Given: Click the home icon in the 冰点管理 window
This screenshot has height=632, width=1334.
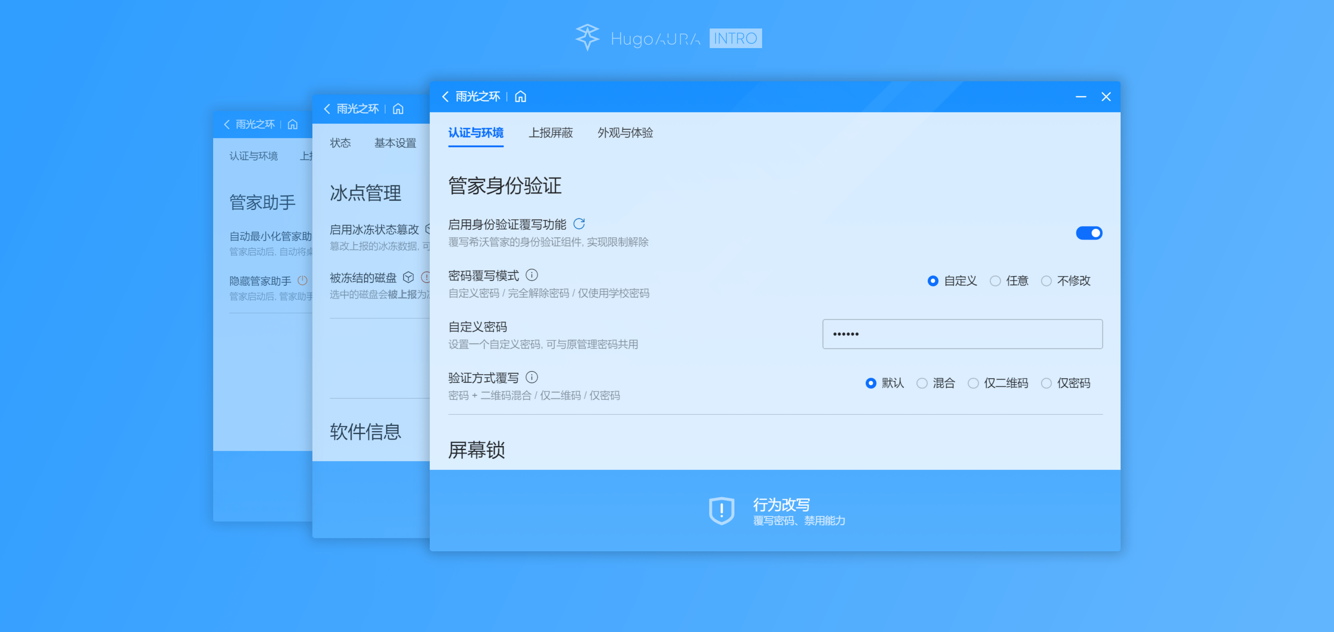Looking at the screenshot, I should [x=398, y=109].
